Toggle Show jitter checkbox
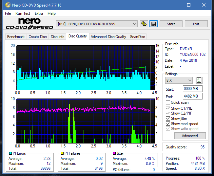The height and width of the screenshot is (176, 214). point(168,119)
